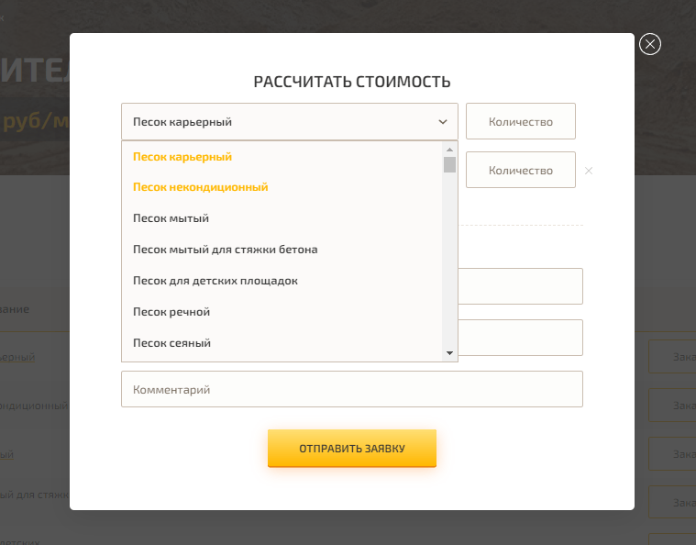Screen dimensions: 696x545
Task: Choose "Песок для детских площадок" option
Action: tap(215, 281)
